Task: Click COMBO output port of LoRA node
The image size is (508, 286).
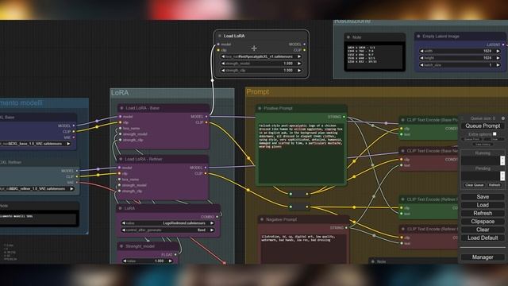Action: [217, 217]
